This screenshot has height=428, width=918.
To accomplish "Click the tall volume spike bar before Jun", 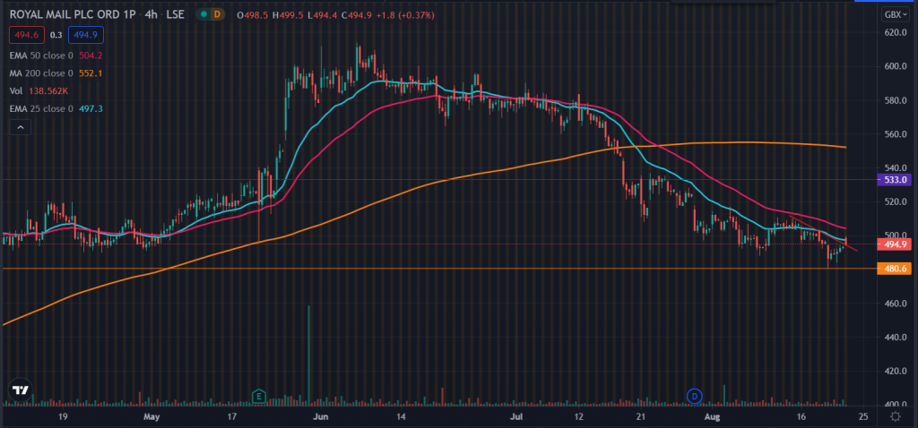I will 308,355.
